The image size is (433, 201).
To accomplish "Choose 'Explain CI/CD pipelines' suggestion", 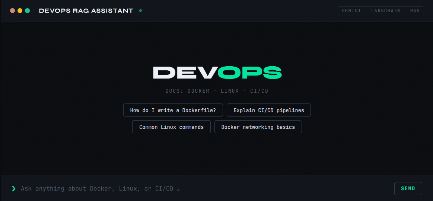I will [269, 110].
